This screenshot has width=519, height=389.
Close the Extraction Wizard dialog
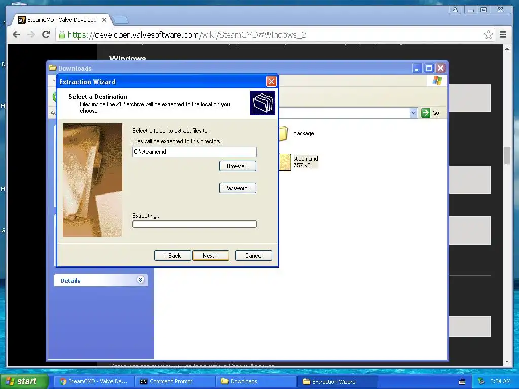tap(271, 82)
